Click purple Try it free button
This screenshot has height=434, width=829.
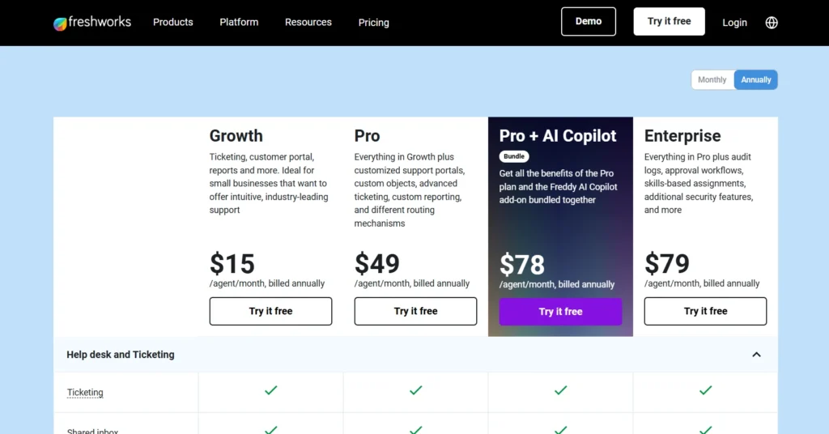click(x=560, y=312)
